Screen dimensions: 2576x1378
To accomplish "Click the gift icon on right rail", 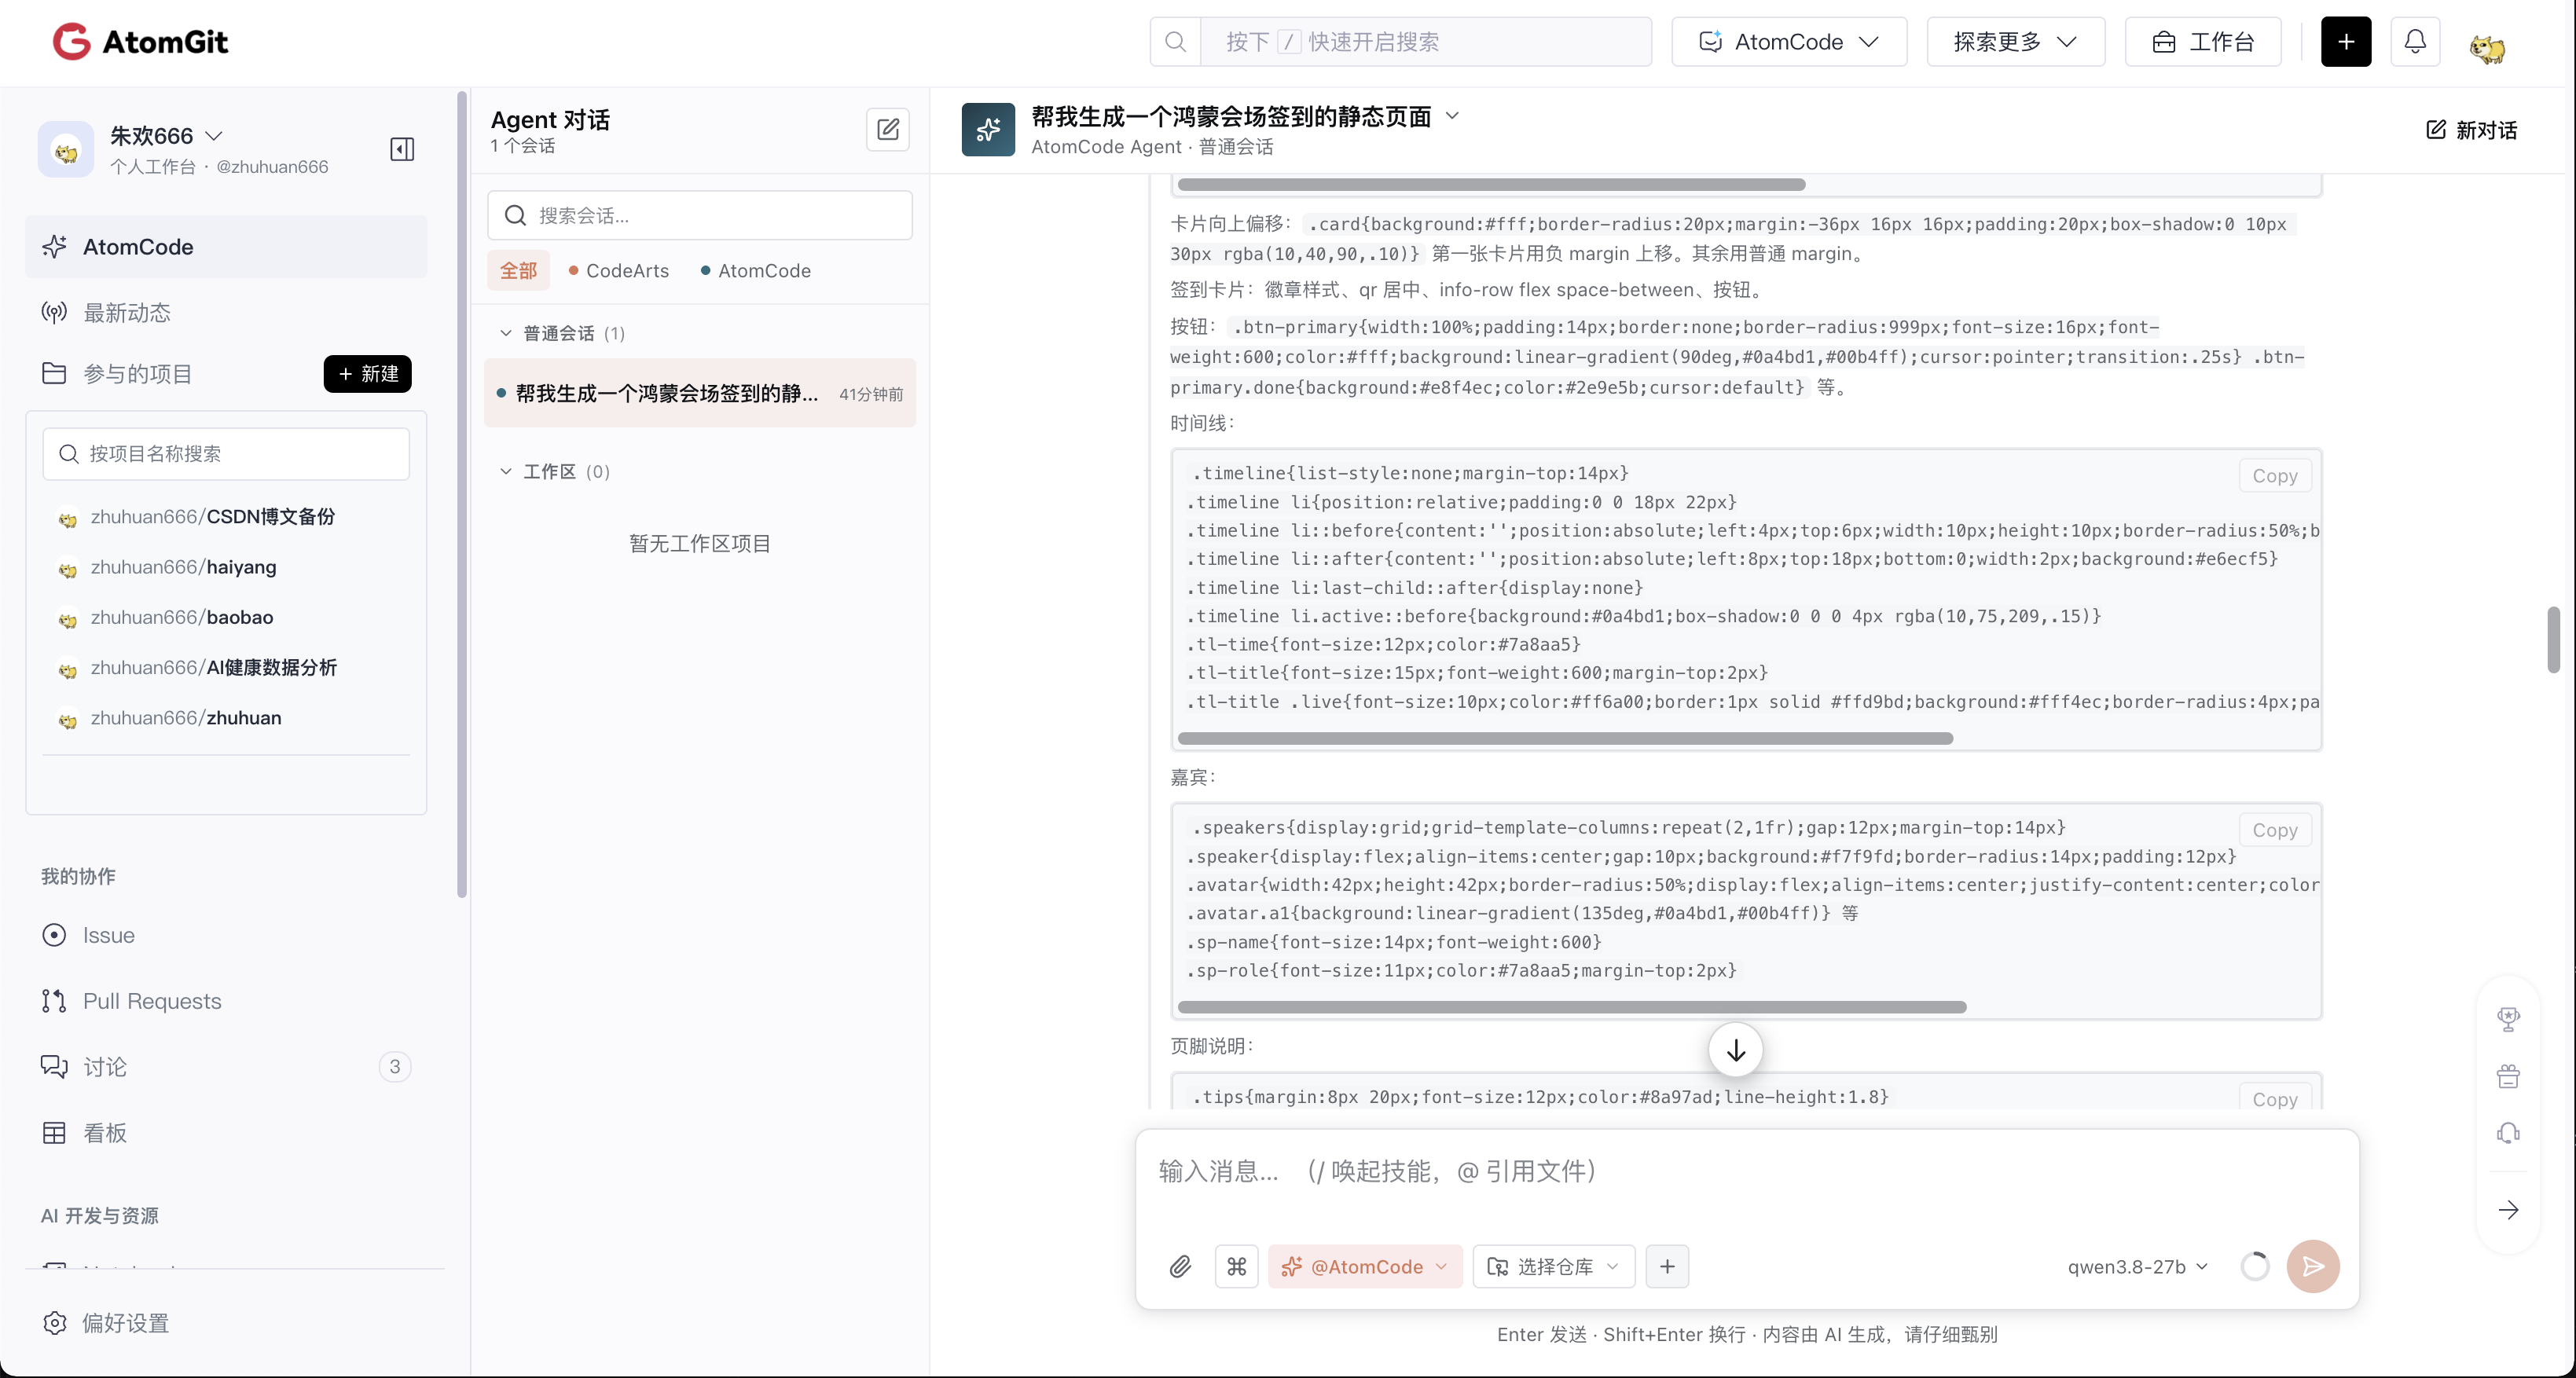I will [x=2508, y=1076].
